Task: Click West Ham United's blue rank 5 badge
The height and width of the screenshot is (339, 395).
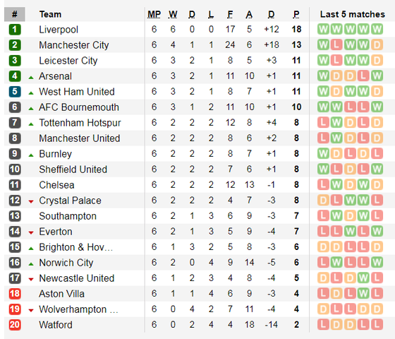Action: pos(15,92)
